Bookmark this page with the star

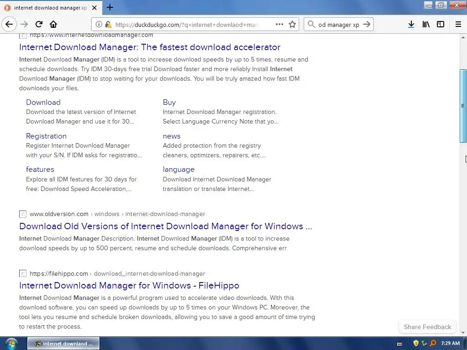(292, 24)
